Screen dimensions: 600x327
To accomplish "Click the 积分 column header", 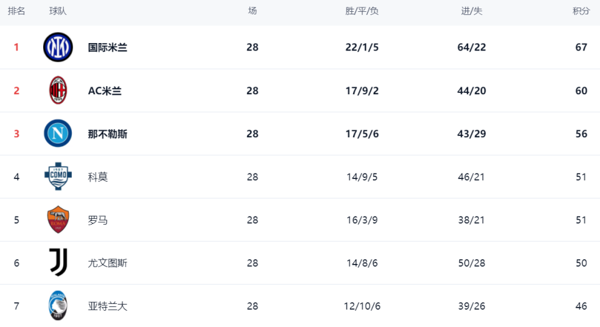I will 581,11.
